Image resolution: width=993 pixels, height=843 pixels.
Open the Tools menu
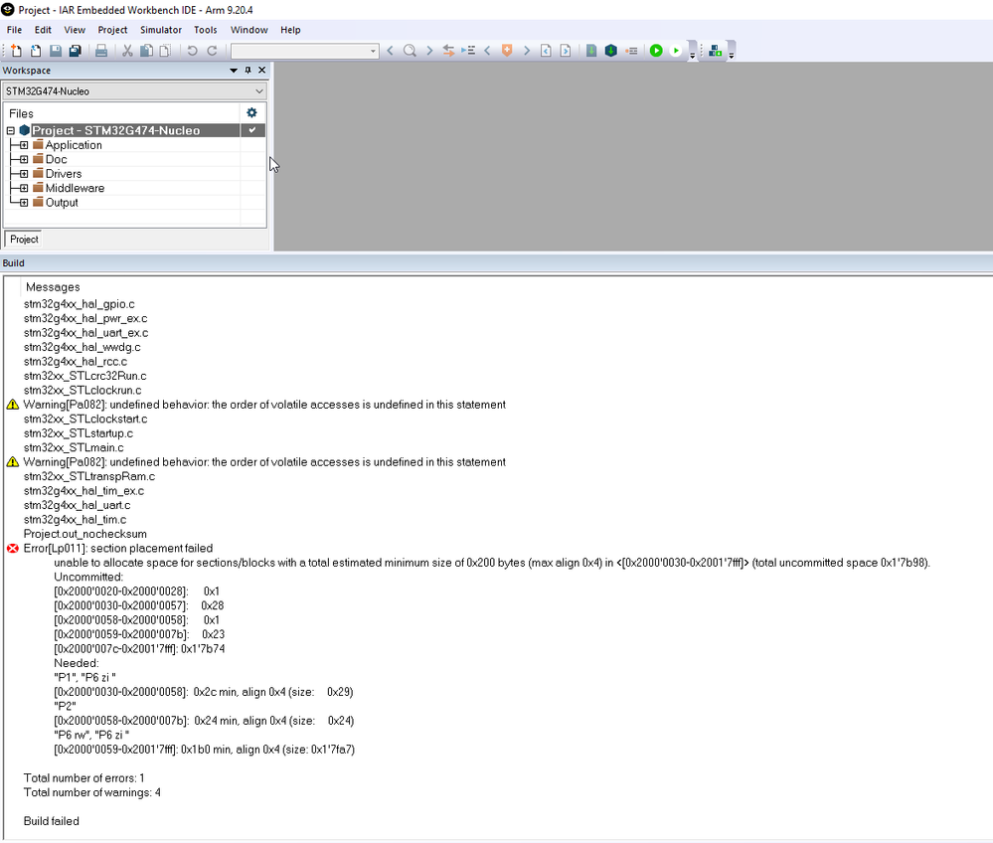click(205, 30)
